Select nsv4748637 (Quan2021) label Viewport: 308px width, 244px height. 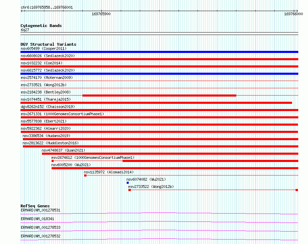[x=63, y=150]
